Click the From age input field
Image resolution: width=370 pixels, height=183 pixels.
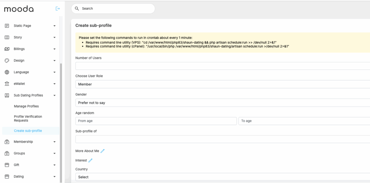(156, 121)
